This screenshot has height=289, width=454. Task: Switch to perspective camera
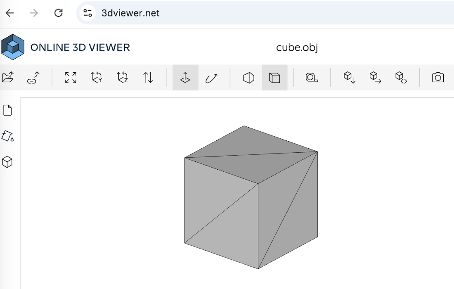pyautogui.click(x=248, y=77)
